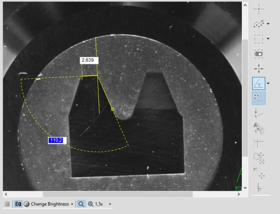Viewport: 280px width, 214px height.
Task: Toggle the angle measurement tool
Action: click(x=259, y=83)
